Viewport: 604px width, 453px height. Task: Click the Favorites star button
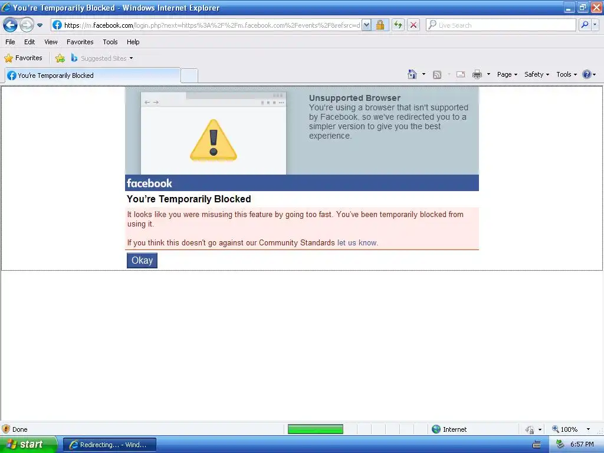tap(23, 58)
